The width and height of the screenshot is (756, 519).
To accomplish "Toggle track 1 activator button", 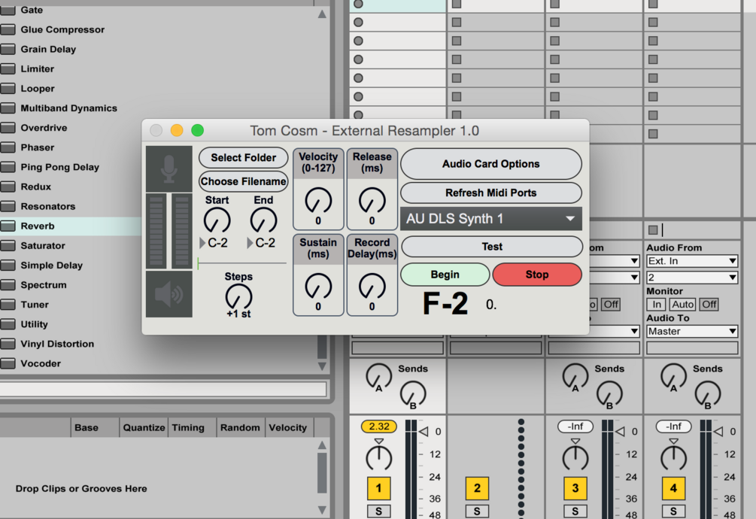I will pos(378,488).
